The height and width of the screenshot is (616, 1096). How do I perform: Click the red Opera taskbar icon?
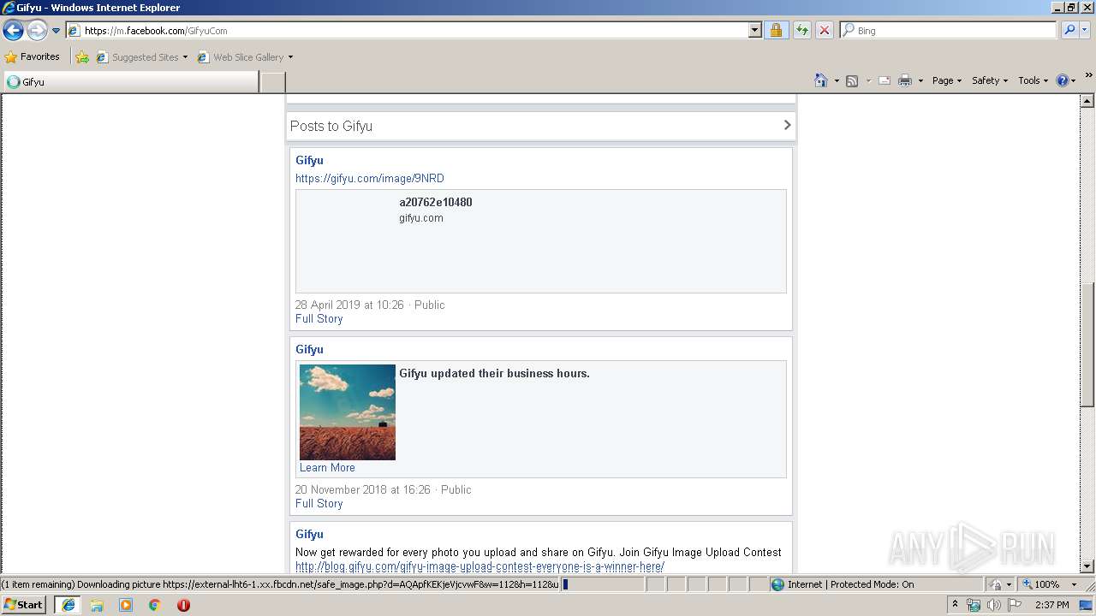coord(183,605)
